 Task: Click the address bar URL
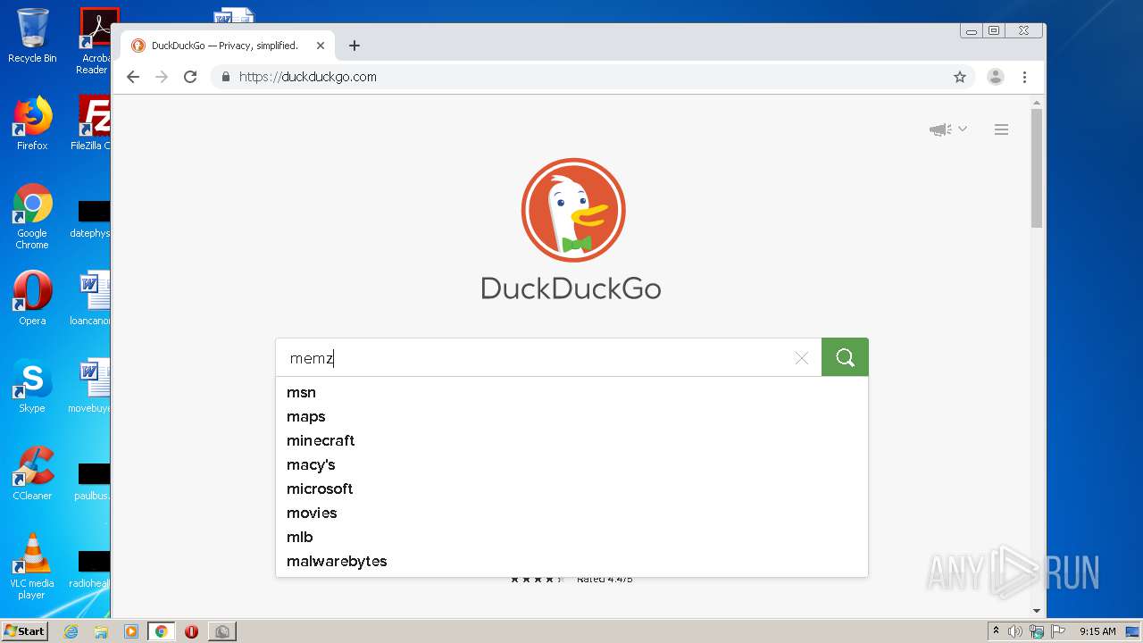coord(308,77)
